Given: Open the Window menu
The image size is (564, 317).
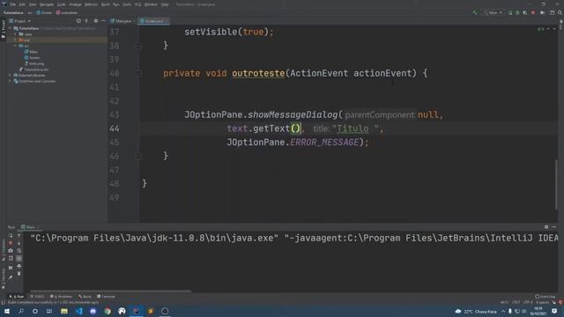Looking at the screenshot, I should click(151, 4).
